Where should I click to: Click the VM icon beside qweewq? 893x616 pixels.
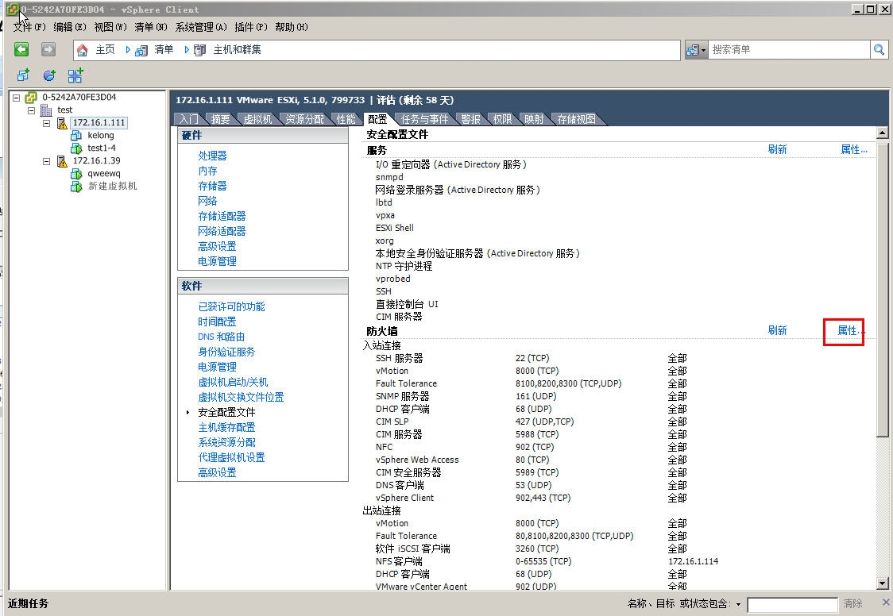click(76, 174)
